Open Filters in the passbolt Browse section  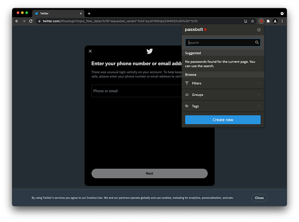point(223,83)
